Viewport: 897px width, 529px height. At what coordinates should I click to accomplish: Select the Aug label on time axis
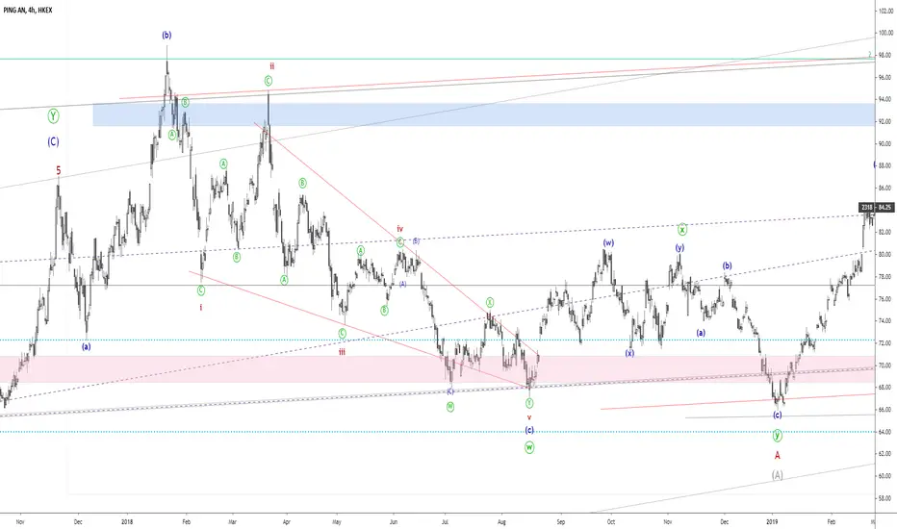(501, 521)
